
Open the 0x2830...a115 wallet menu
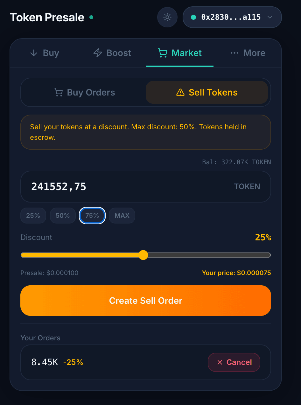coord(231,17)
